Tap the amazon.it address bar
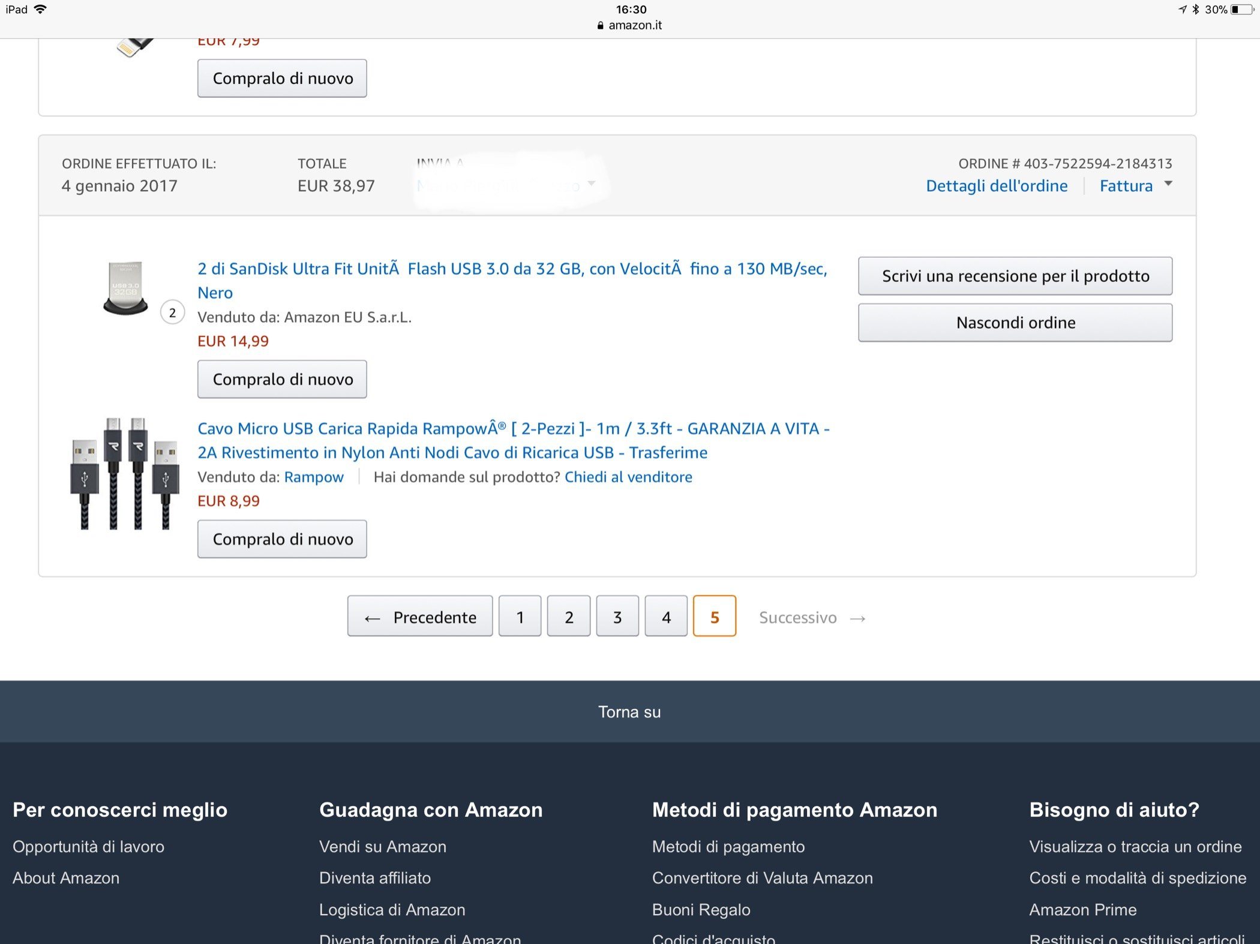Screen dimensions: 1260x944 coord(630,25)
